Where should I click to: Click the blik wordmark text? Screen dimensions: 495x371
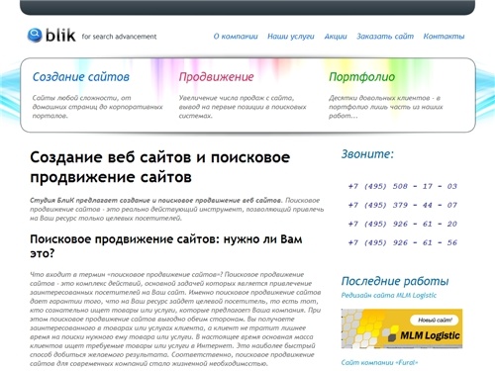point(60,35)
